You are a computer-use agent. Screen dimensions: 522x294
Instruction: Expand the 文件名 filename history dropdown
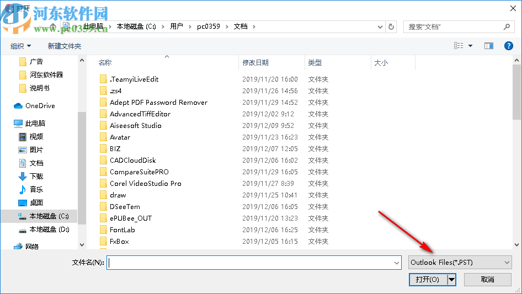(x=397, y=263)
